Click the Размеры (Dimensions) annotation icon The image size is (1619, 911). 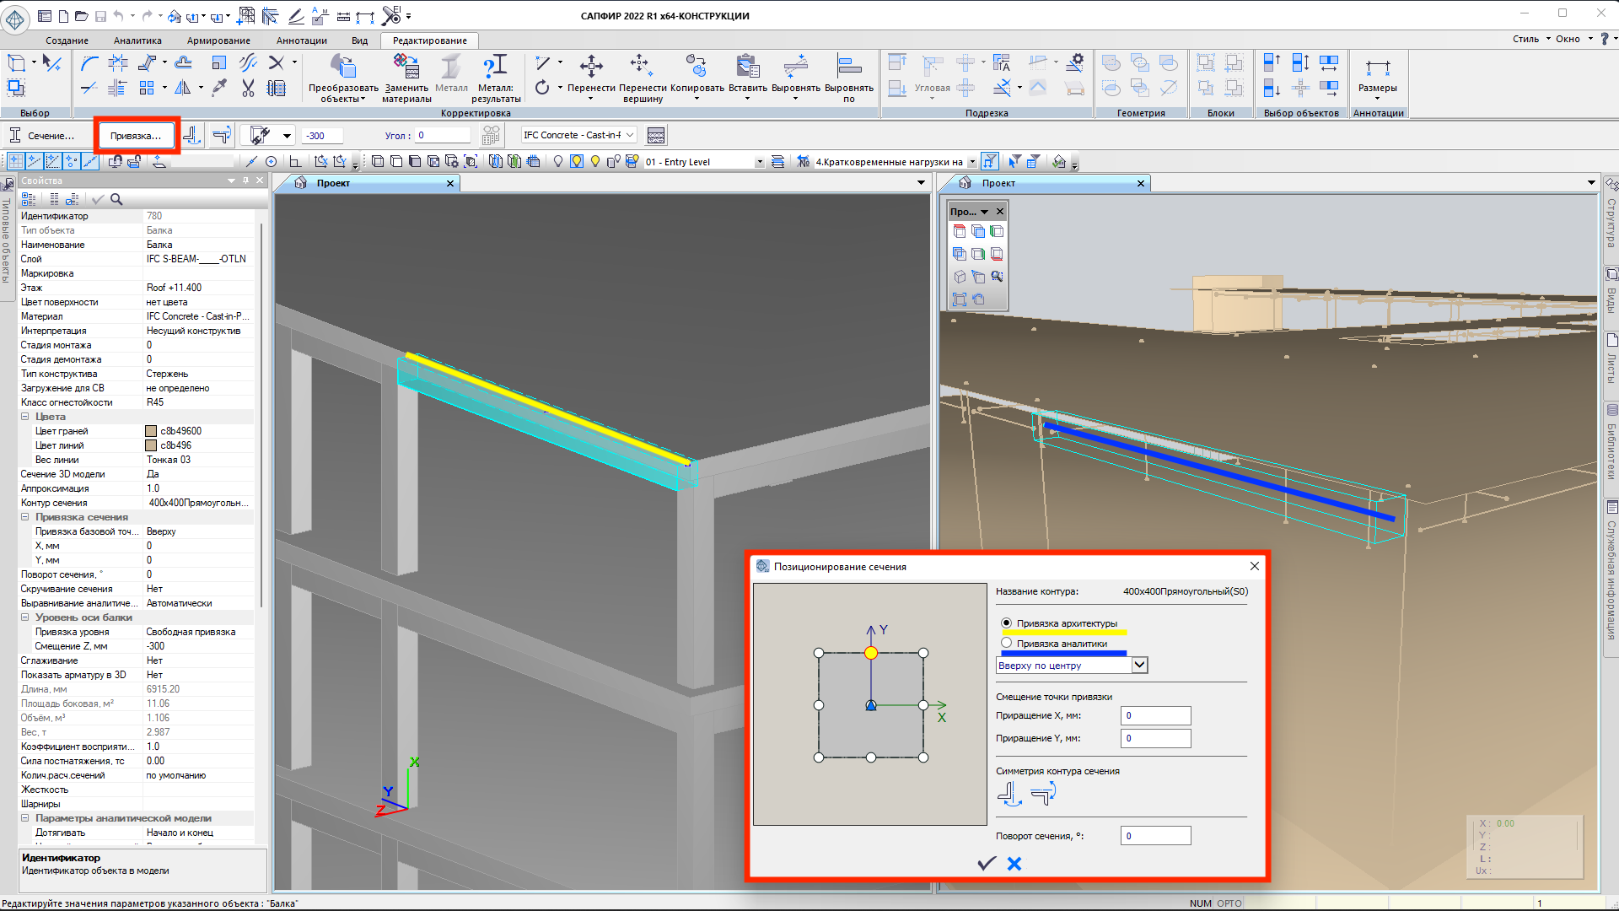pyautogui.click(x=1377, y=68)
